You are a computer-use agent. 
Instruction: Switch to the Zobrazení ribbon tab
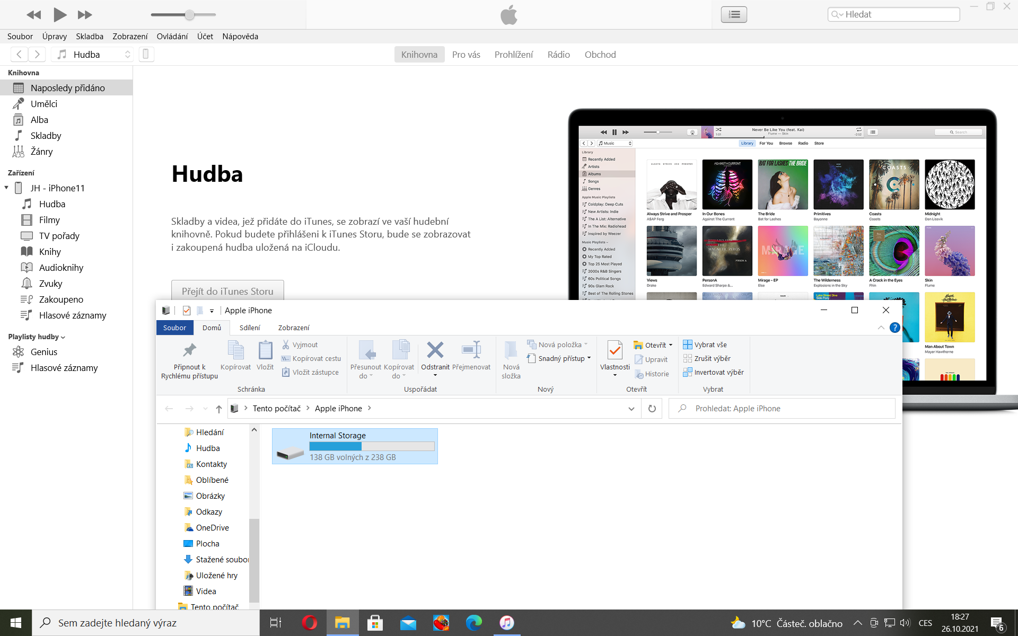click(293, 328)
